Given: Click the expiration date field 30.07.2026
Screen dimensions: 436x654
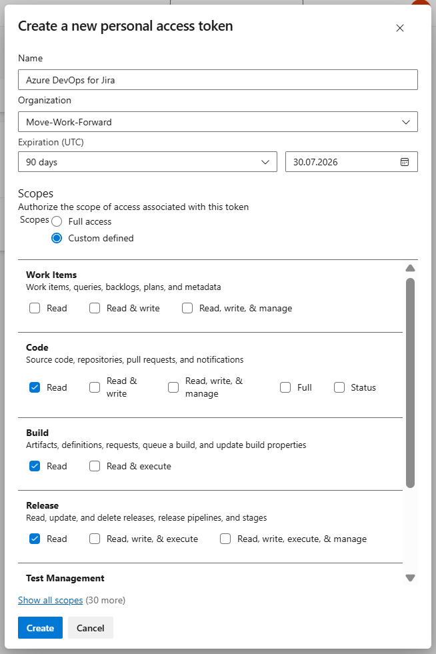Looking at the screenshot, I should 351,162.
